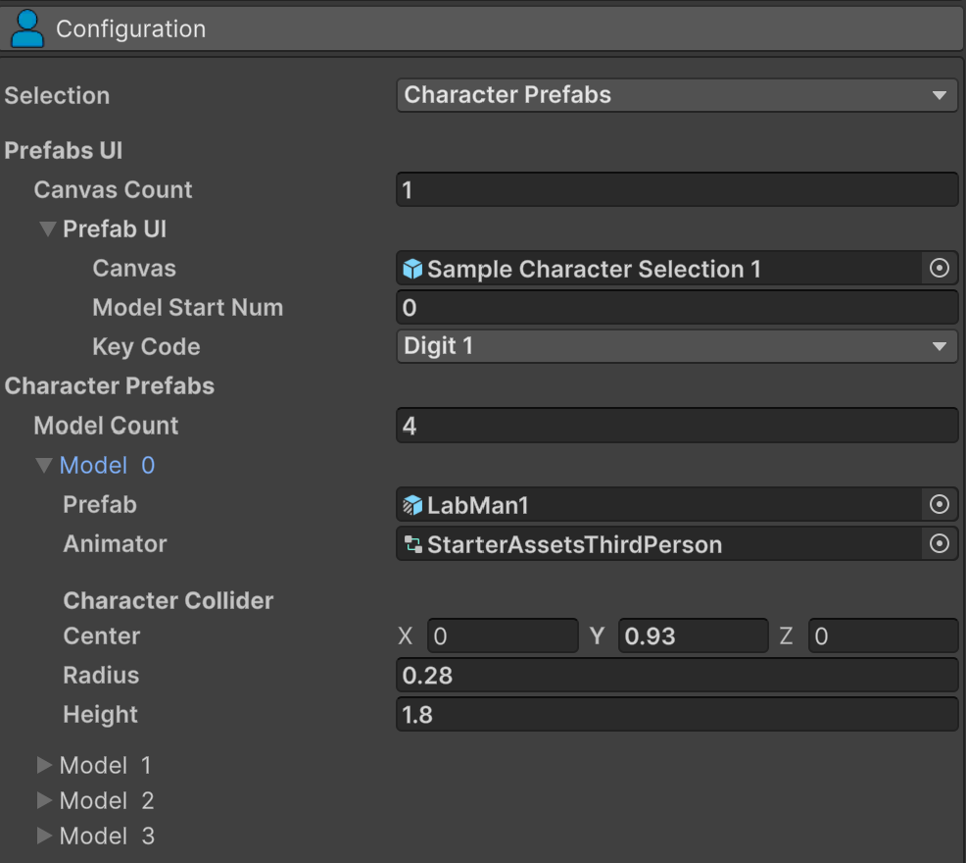This screenshot has width=966, height=863.
Task: Click the Model Start Num field
Action: [x=676, y=308]
